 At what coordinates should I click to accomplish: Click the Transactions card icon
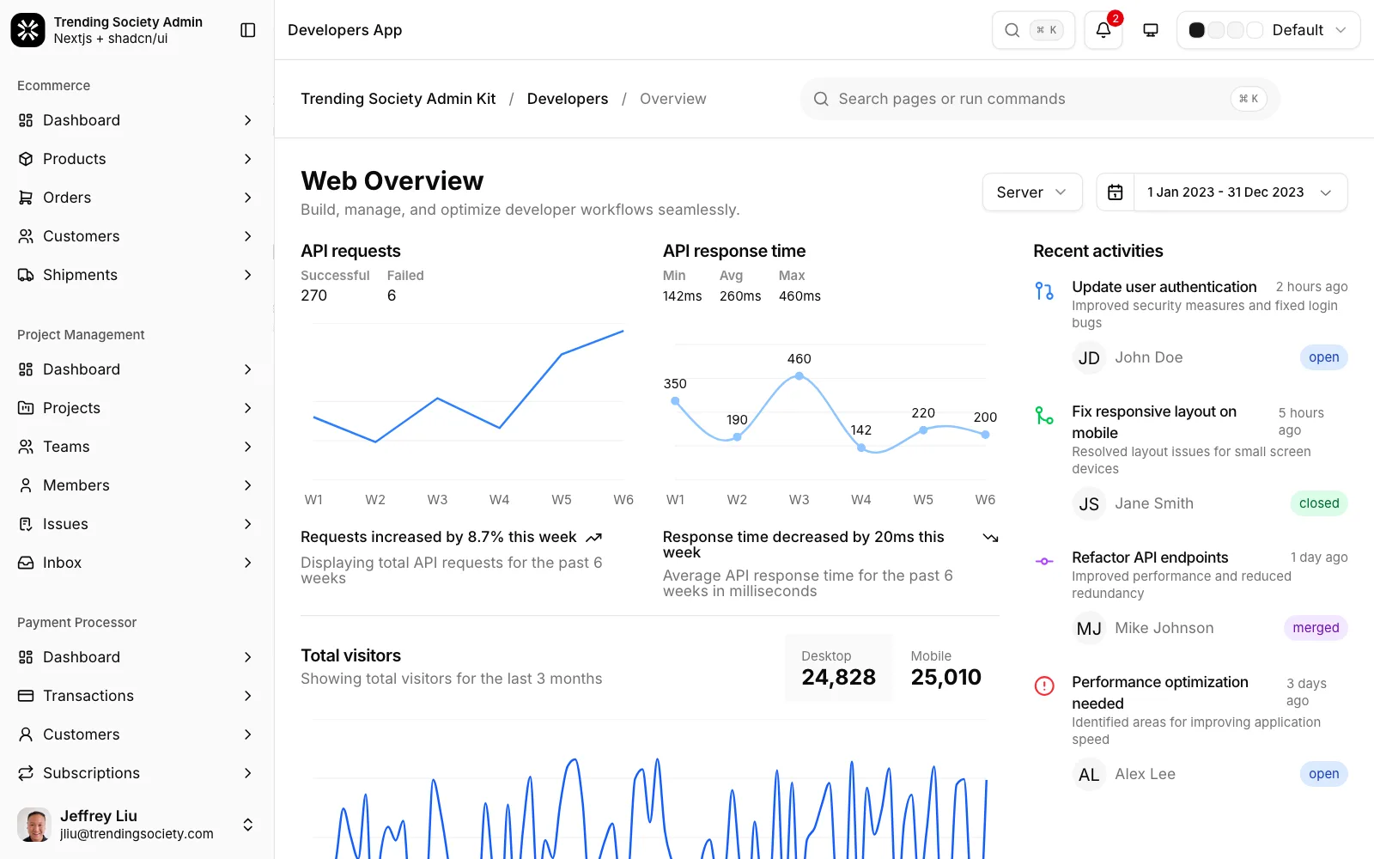tap(26, 696)
